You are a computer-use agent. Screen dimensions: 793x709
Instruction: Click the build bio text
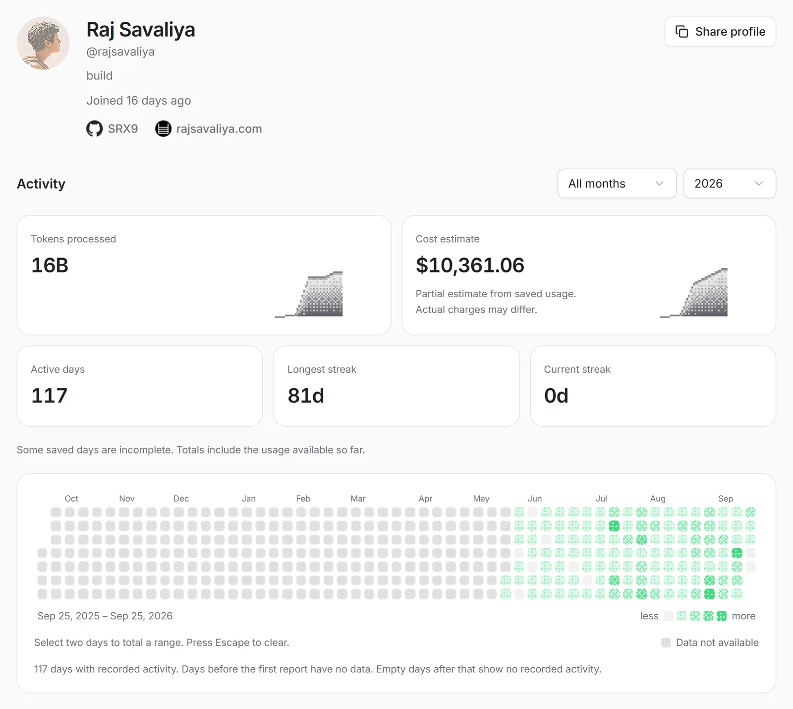click(100, 76)
